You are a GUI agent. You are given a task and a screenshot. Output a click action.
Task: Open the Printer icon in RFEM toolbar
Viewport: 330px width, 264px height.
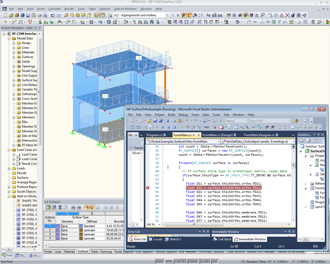pos(39,16)
